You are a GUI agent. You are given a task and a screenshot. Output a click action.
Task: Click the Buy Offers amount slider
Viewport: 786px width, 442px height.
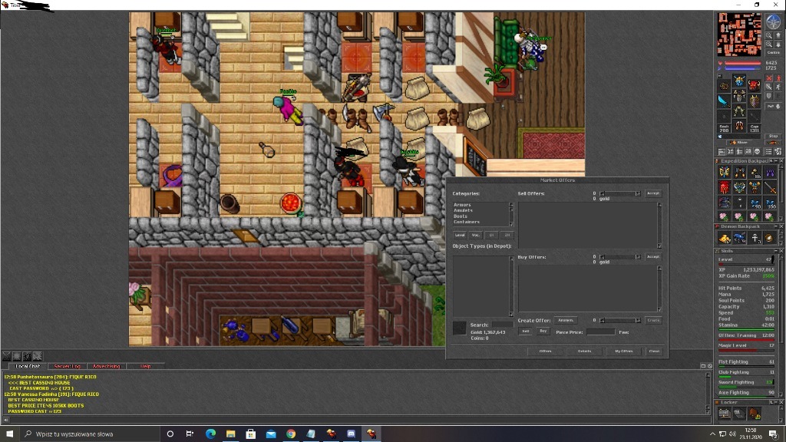[x=620, y=257]
